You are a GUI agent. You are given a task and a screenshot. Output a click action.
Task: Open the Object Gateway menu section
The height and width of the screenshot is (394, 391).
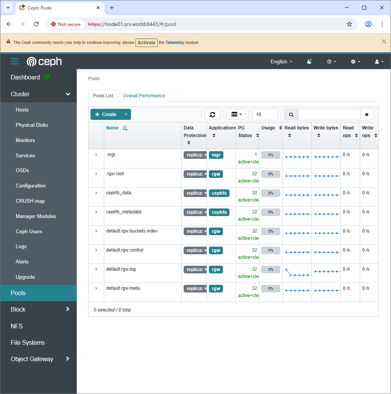click(x=32, y=359)
